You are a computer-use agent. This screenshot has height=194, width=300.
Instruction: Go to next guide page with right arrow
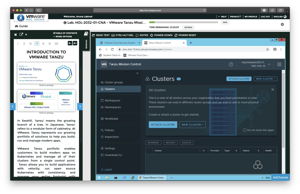click(x=80, y=107)
